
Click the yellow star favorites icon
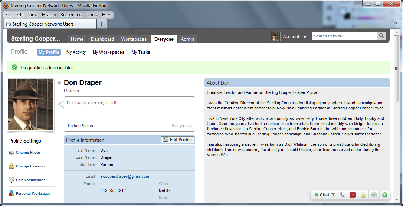tap(363, 195)
